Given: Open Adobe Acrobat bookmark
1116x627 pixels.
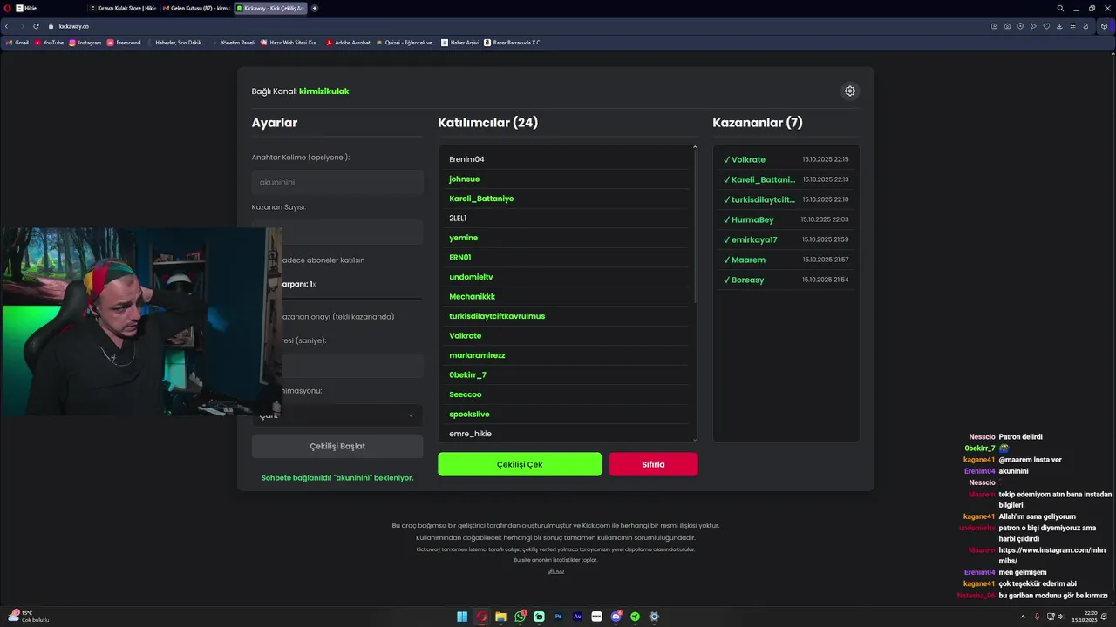Looking at the screenshot, I should tap(348, 42).
